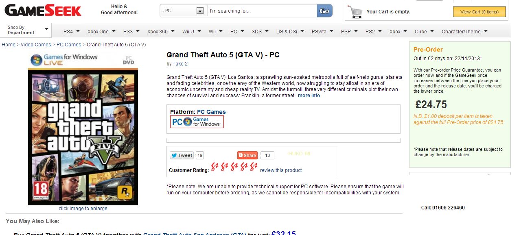Click the shopping cart icon

(355, 12)
